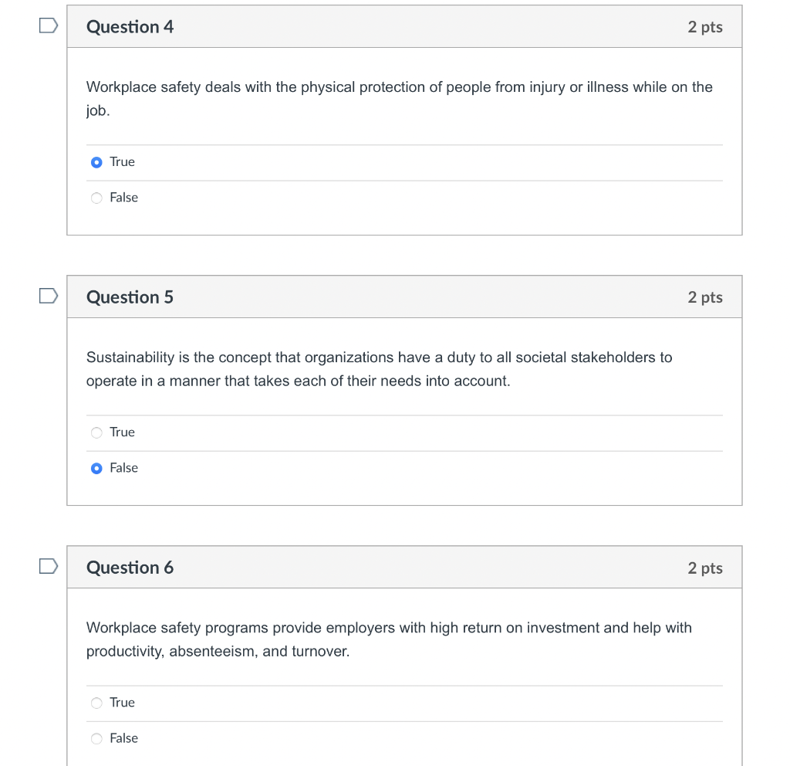This screenshot has width=790, height=766.
Task: Flag Question 6 with the bookmark icon
Action: click(49, 567)
